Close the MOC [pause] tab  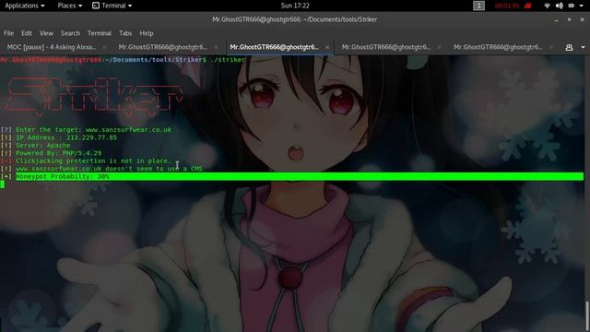(104, 47)
